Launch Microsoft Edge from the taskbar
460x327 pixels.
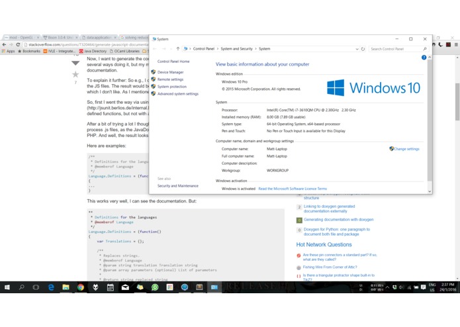pos(51,287)
